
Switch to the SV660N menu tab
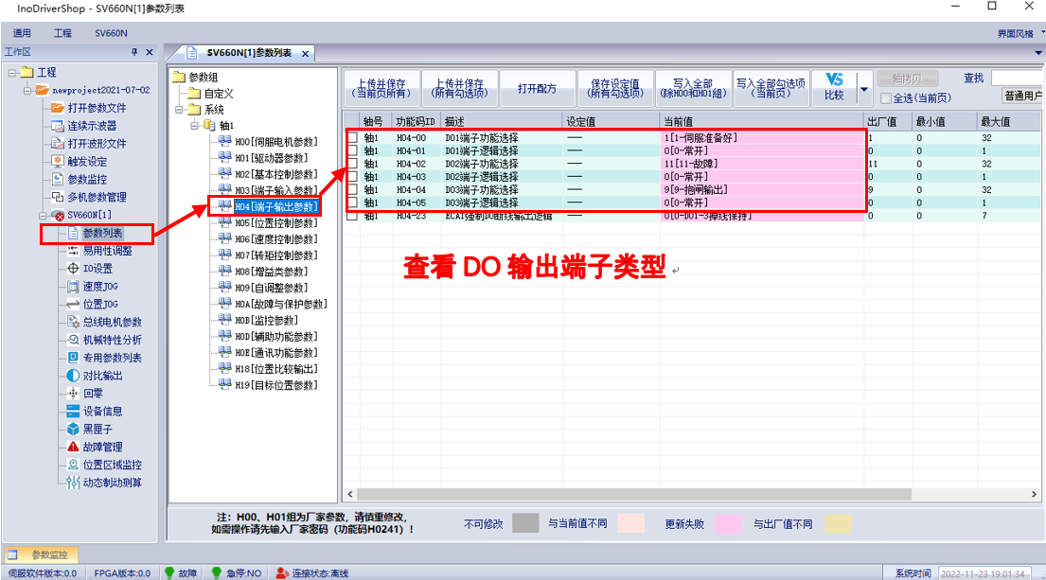click(111, 31)
